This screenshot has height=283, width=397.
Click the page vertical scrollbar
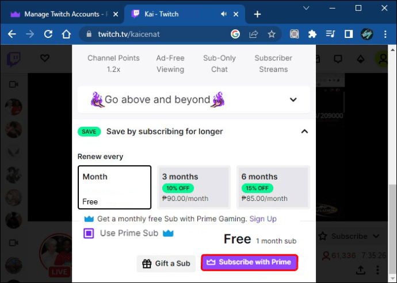(392, 230)
